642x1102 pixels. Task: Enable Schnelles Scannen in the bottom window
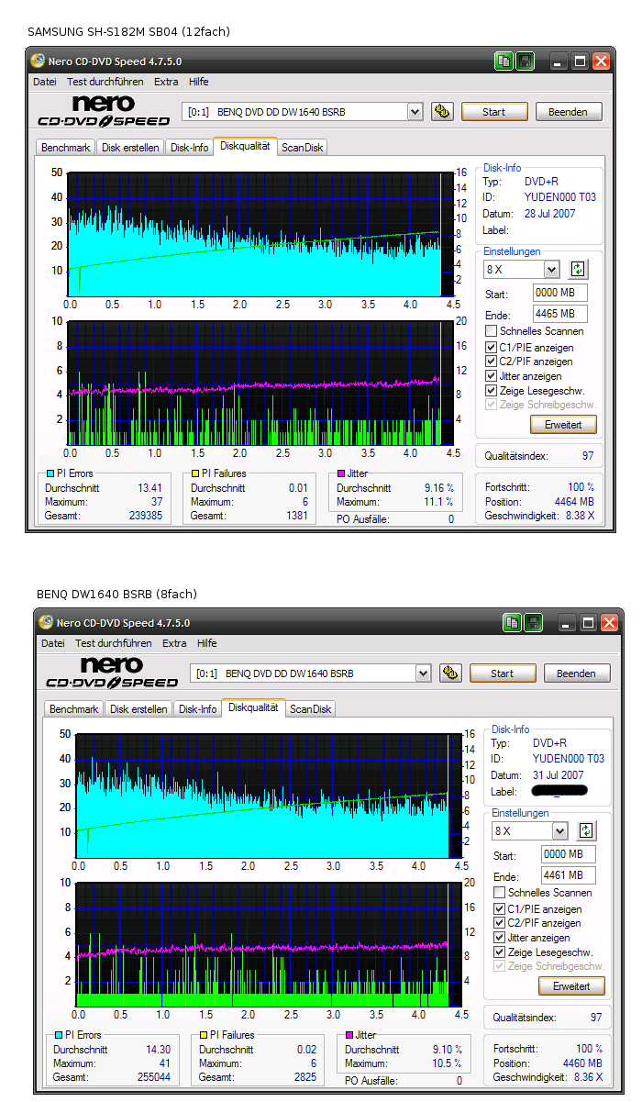pyautogui.click(x=500, y=893)
